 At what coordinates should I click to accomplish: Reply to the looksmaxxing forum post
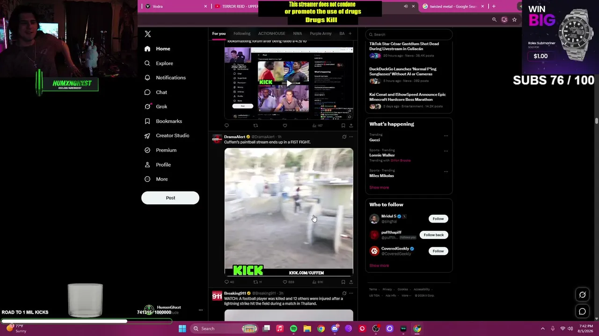227,125
